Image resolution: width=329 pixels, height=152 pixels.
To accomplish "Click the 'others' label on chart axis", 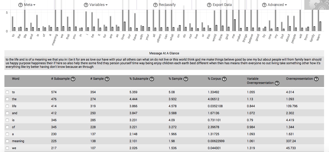I will pyautogui.click(x=160, y=38).
